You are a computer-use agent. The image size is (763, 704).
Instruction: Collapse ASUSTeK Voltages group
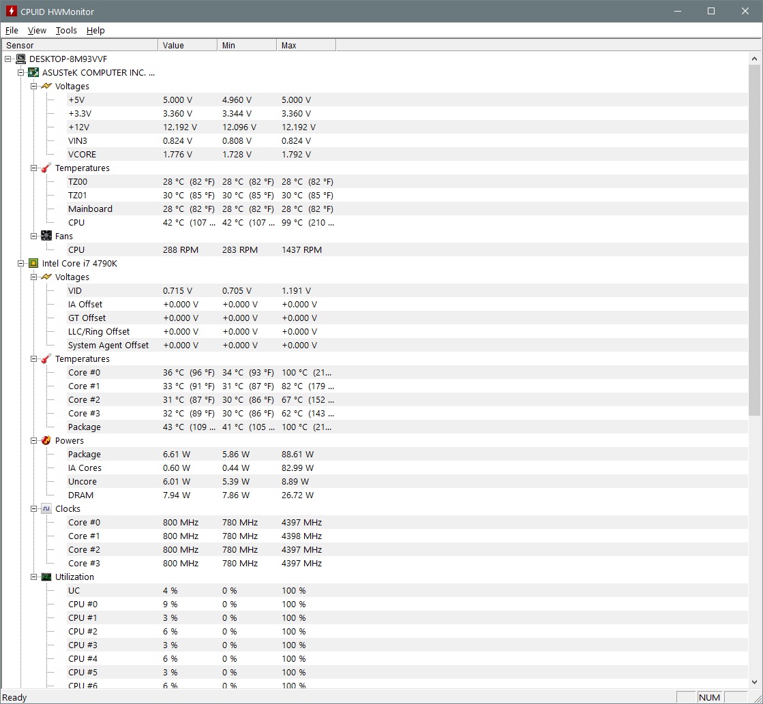click(x=34, y=86)
